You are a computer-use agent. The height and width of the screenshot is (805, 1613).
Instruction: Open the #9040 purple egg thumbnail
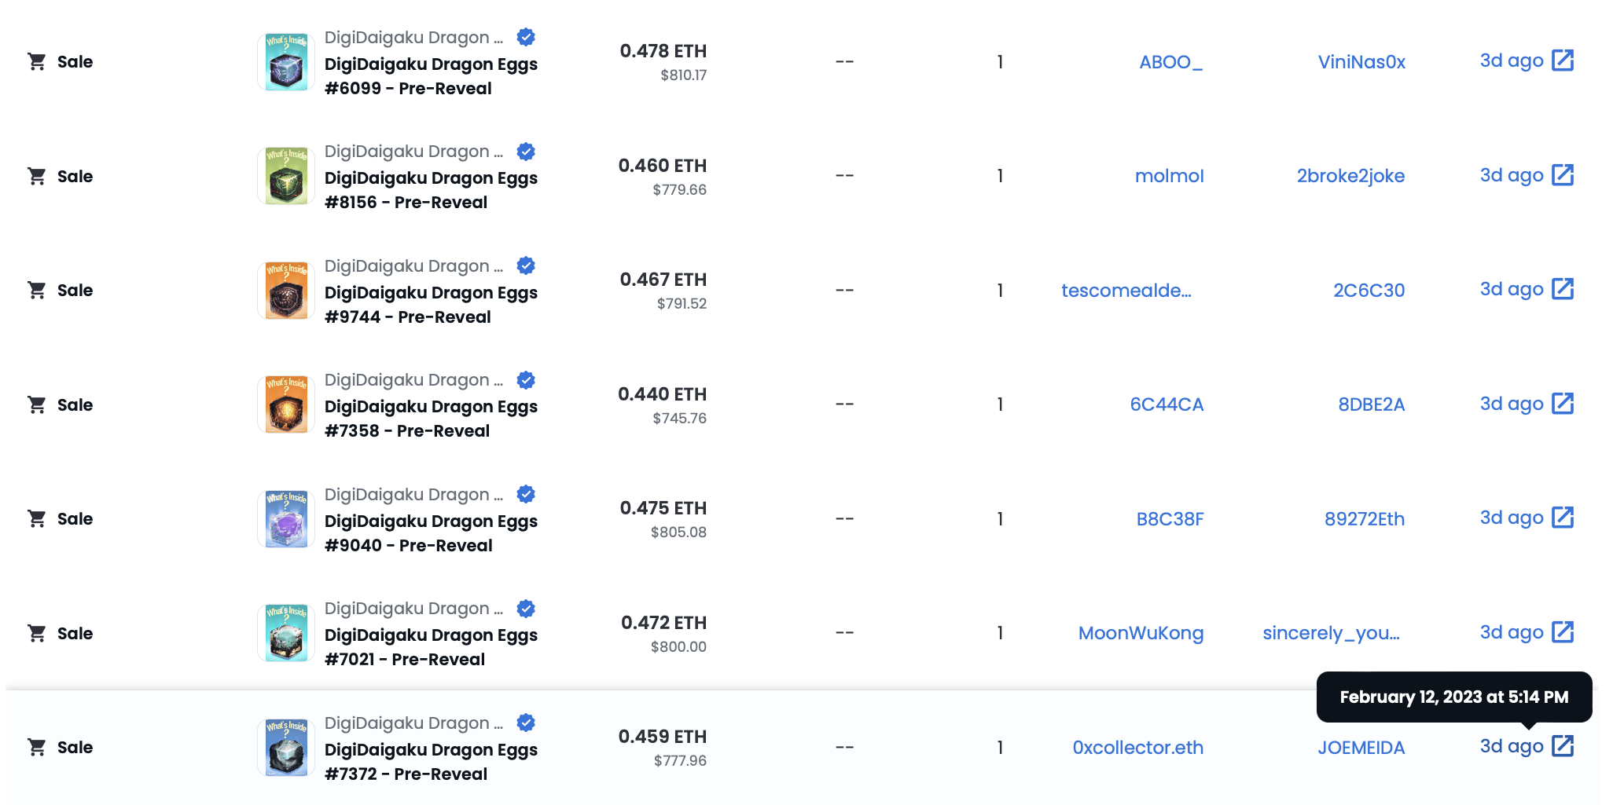click(x=286, y=519)
